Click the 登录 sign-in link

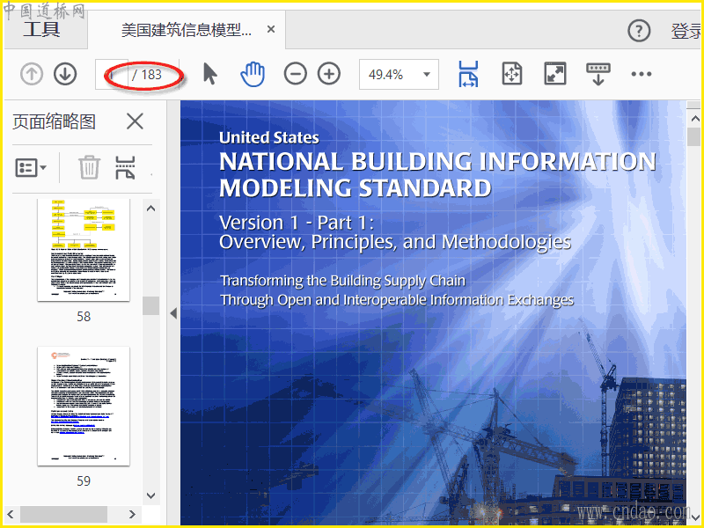coord(686,32)
